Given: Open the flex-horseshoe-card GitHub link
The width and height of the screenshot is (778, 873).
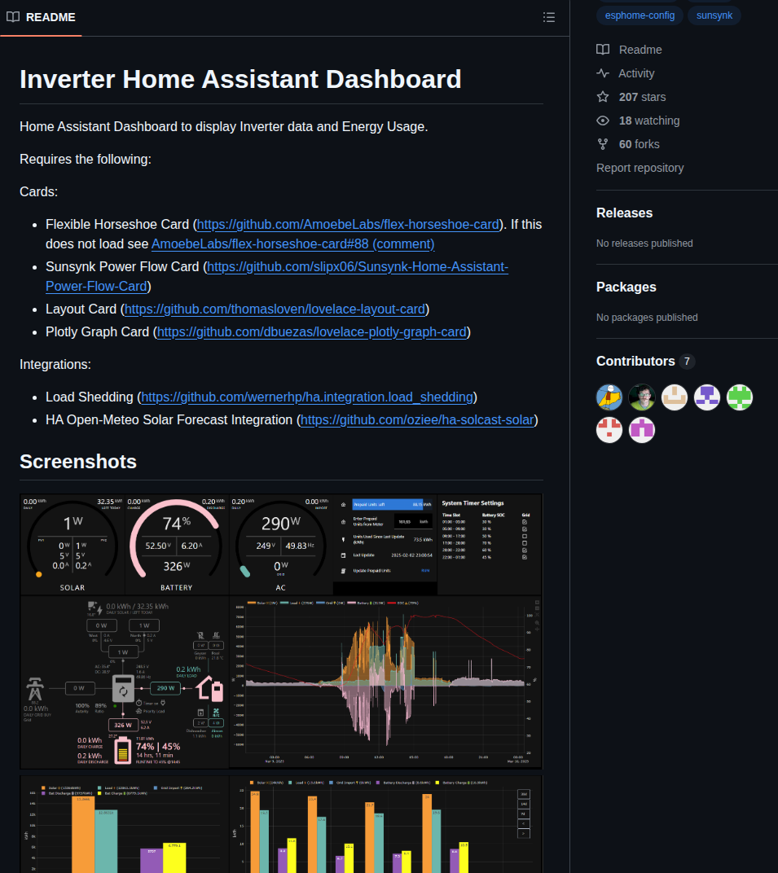Looking at the screenshot, I should click(348, 225).
